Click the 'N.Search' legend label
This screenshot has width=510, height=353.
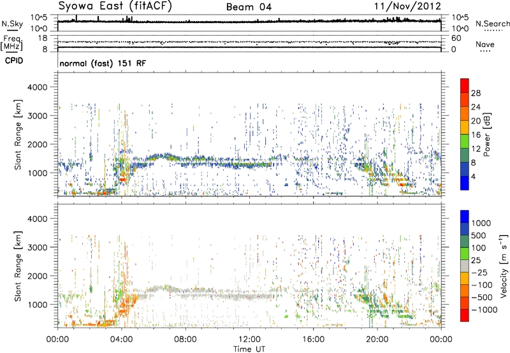tap(492, 24)
